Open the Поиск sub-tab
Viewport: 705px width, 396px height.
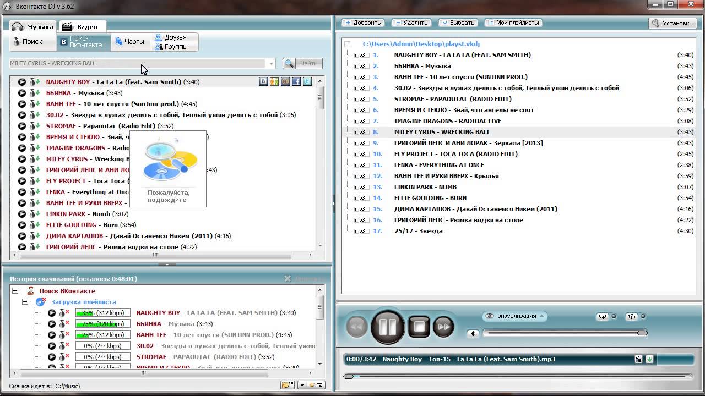[x=32, y=42]
